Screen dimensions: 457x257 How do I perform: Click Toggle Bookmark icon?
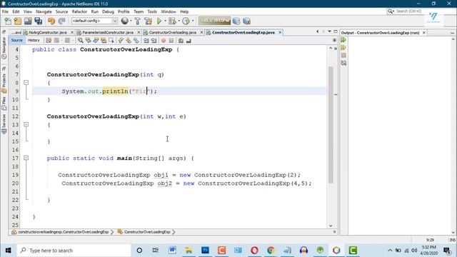coord(136,41)
